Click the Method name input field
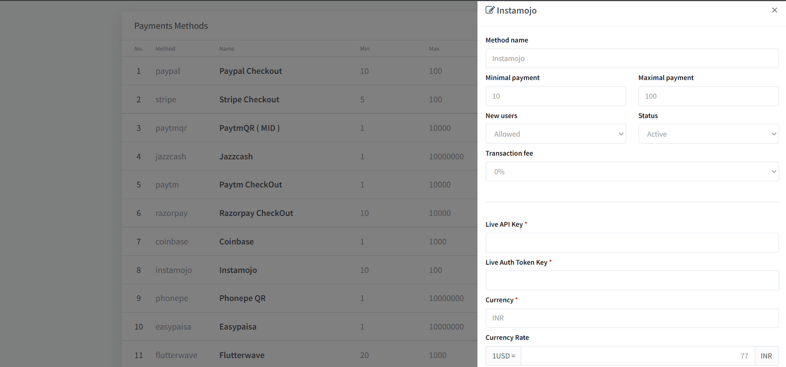The width and height of the screenshot is (786, 367). pyautogui.click(x=632, y=58)
